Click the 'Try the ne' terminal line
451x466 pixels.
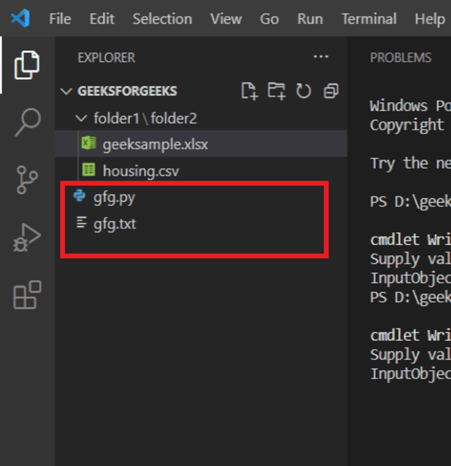pos(410,164)
